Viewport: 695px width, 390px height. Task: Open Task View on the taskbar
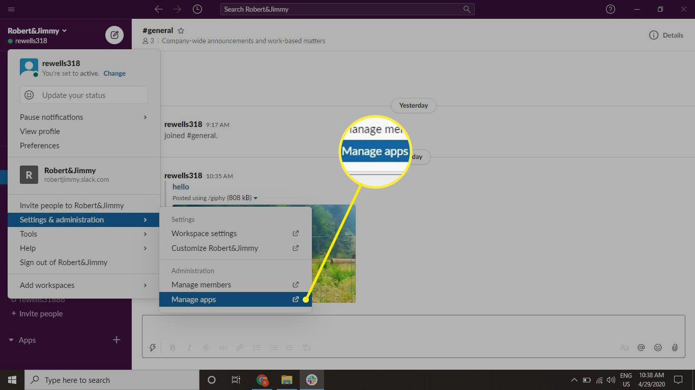click(x=236, y=380)
